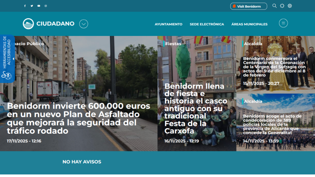Expand the Ciudadano profile chevron dropdown
The width and height of the screenshot is (315, 177).
84,24
